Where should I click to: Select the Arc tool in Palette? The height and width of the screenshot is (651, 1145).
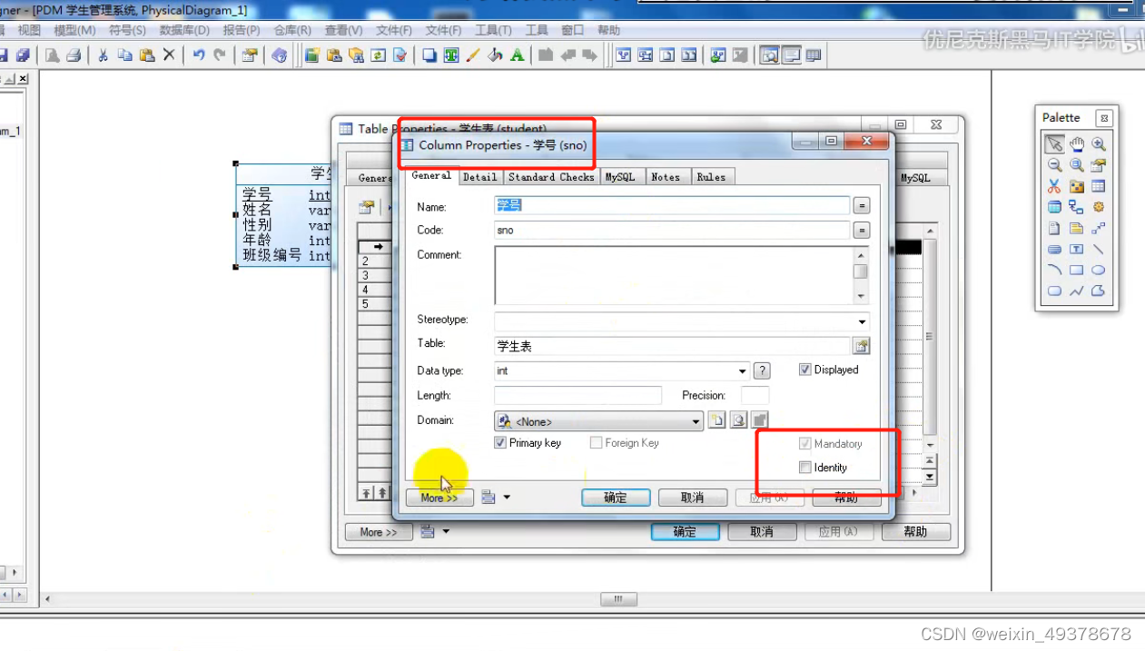pos(1054,270)
